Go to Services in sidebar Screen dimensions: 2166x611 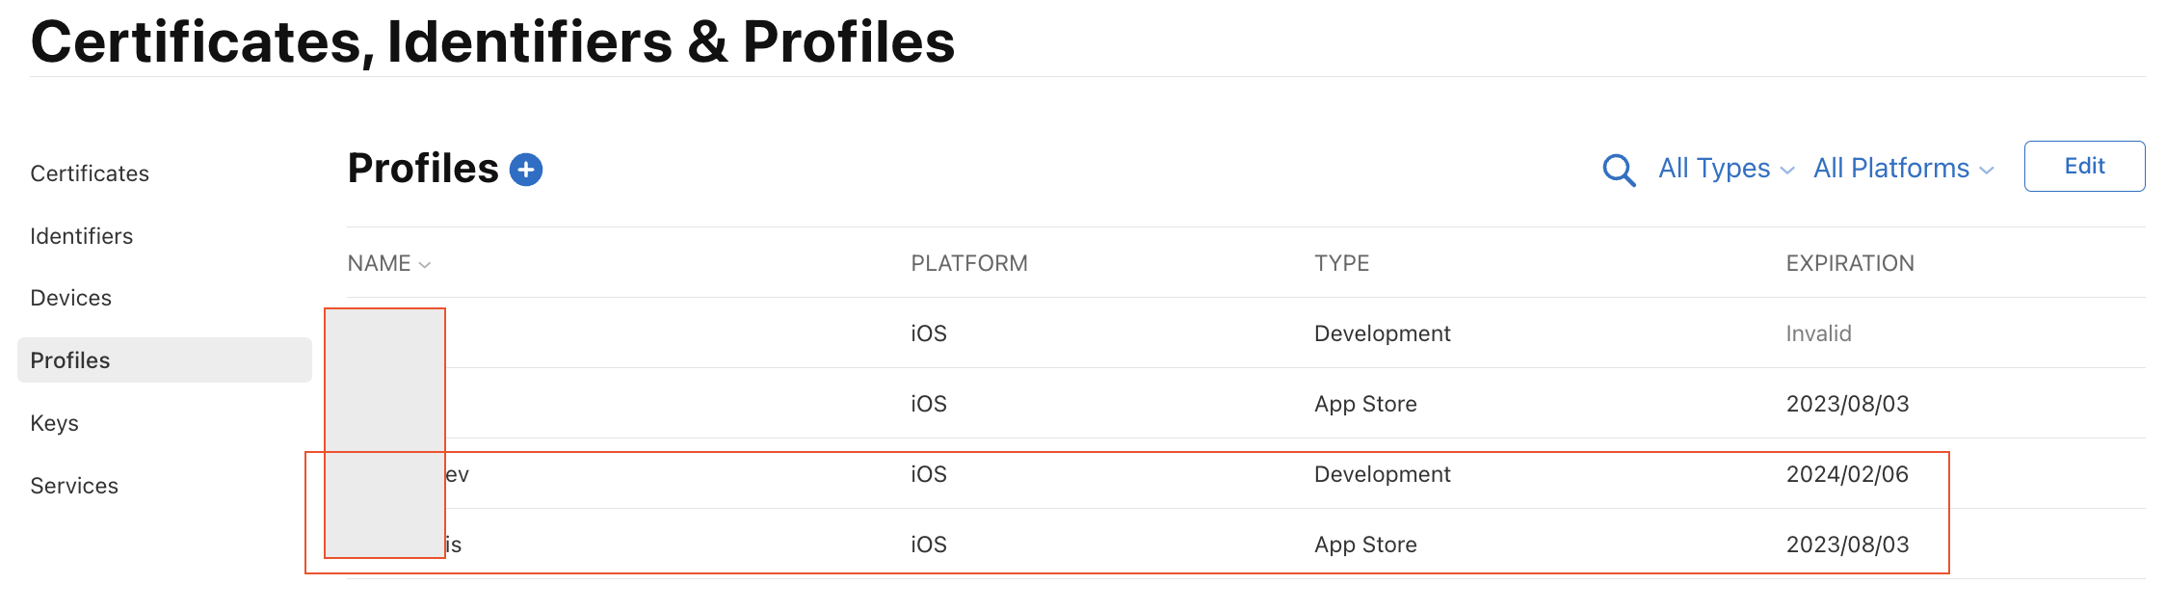point(74,486)
